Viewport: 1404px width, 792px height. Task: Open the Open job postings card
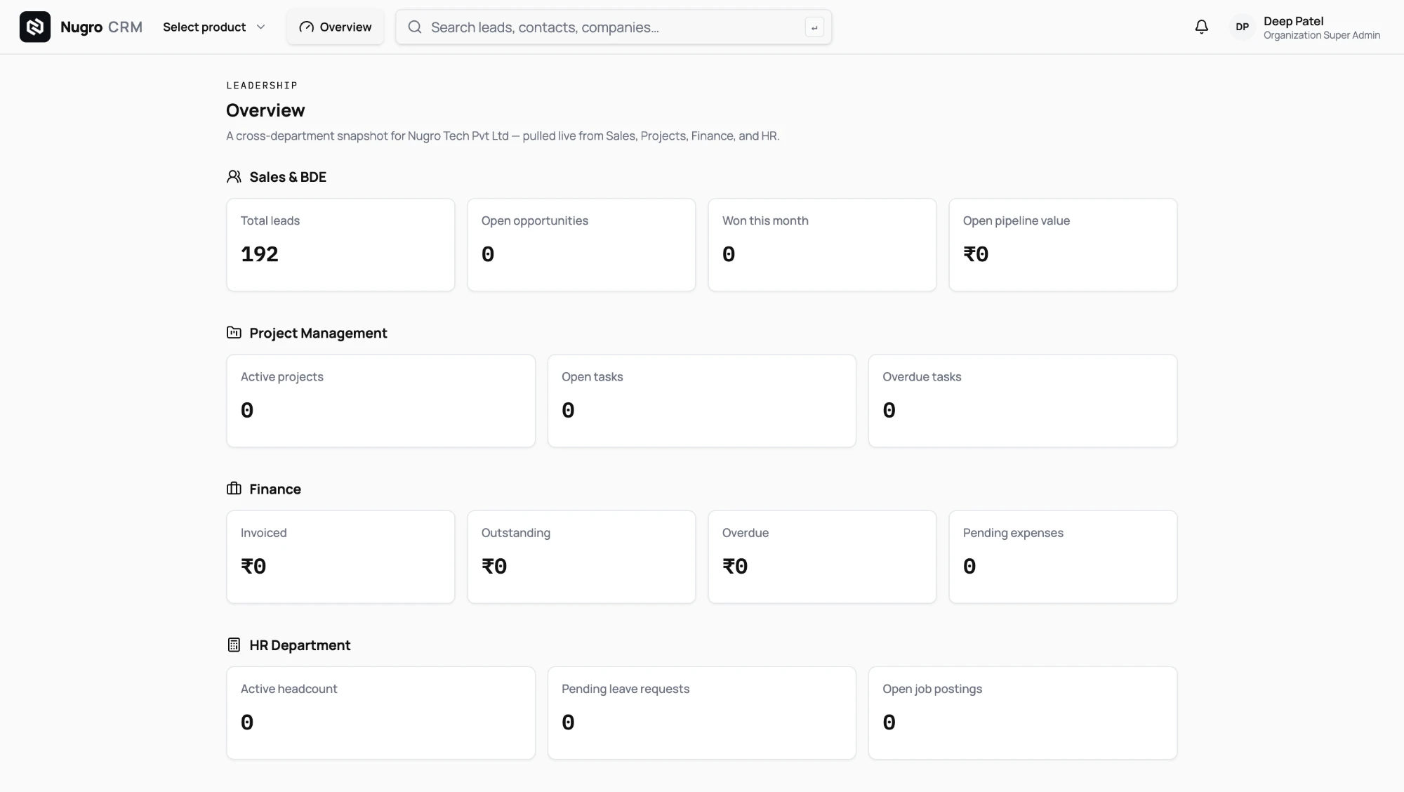1023,713
